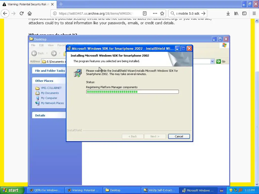Click Cancel in InstallShield wizard
259x194 pixels.
[x=179, y=136]
